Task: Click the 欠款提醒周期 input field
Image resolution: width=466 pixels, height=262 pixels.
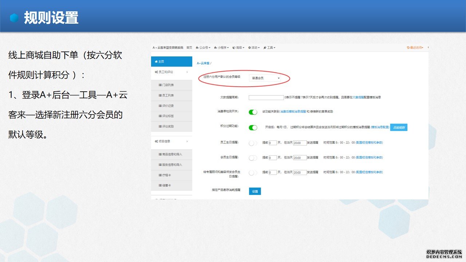Action: point(266,98)
